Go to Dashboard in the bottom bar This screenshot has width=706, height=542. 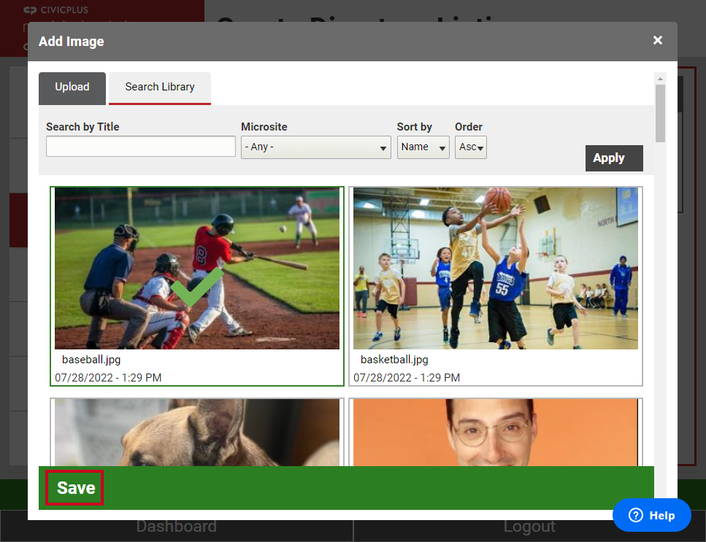177,526
